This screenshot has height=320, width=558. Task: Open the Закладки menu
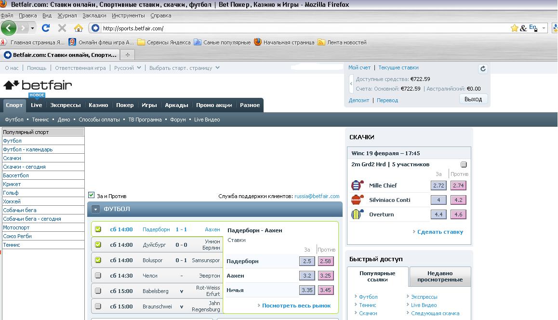point(94,15)
